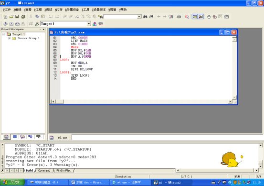Screen dimensions: 264x186
Task: Close the Output Window panel with its x
Action: [2, 145]
